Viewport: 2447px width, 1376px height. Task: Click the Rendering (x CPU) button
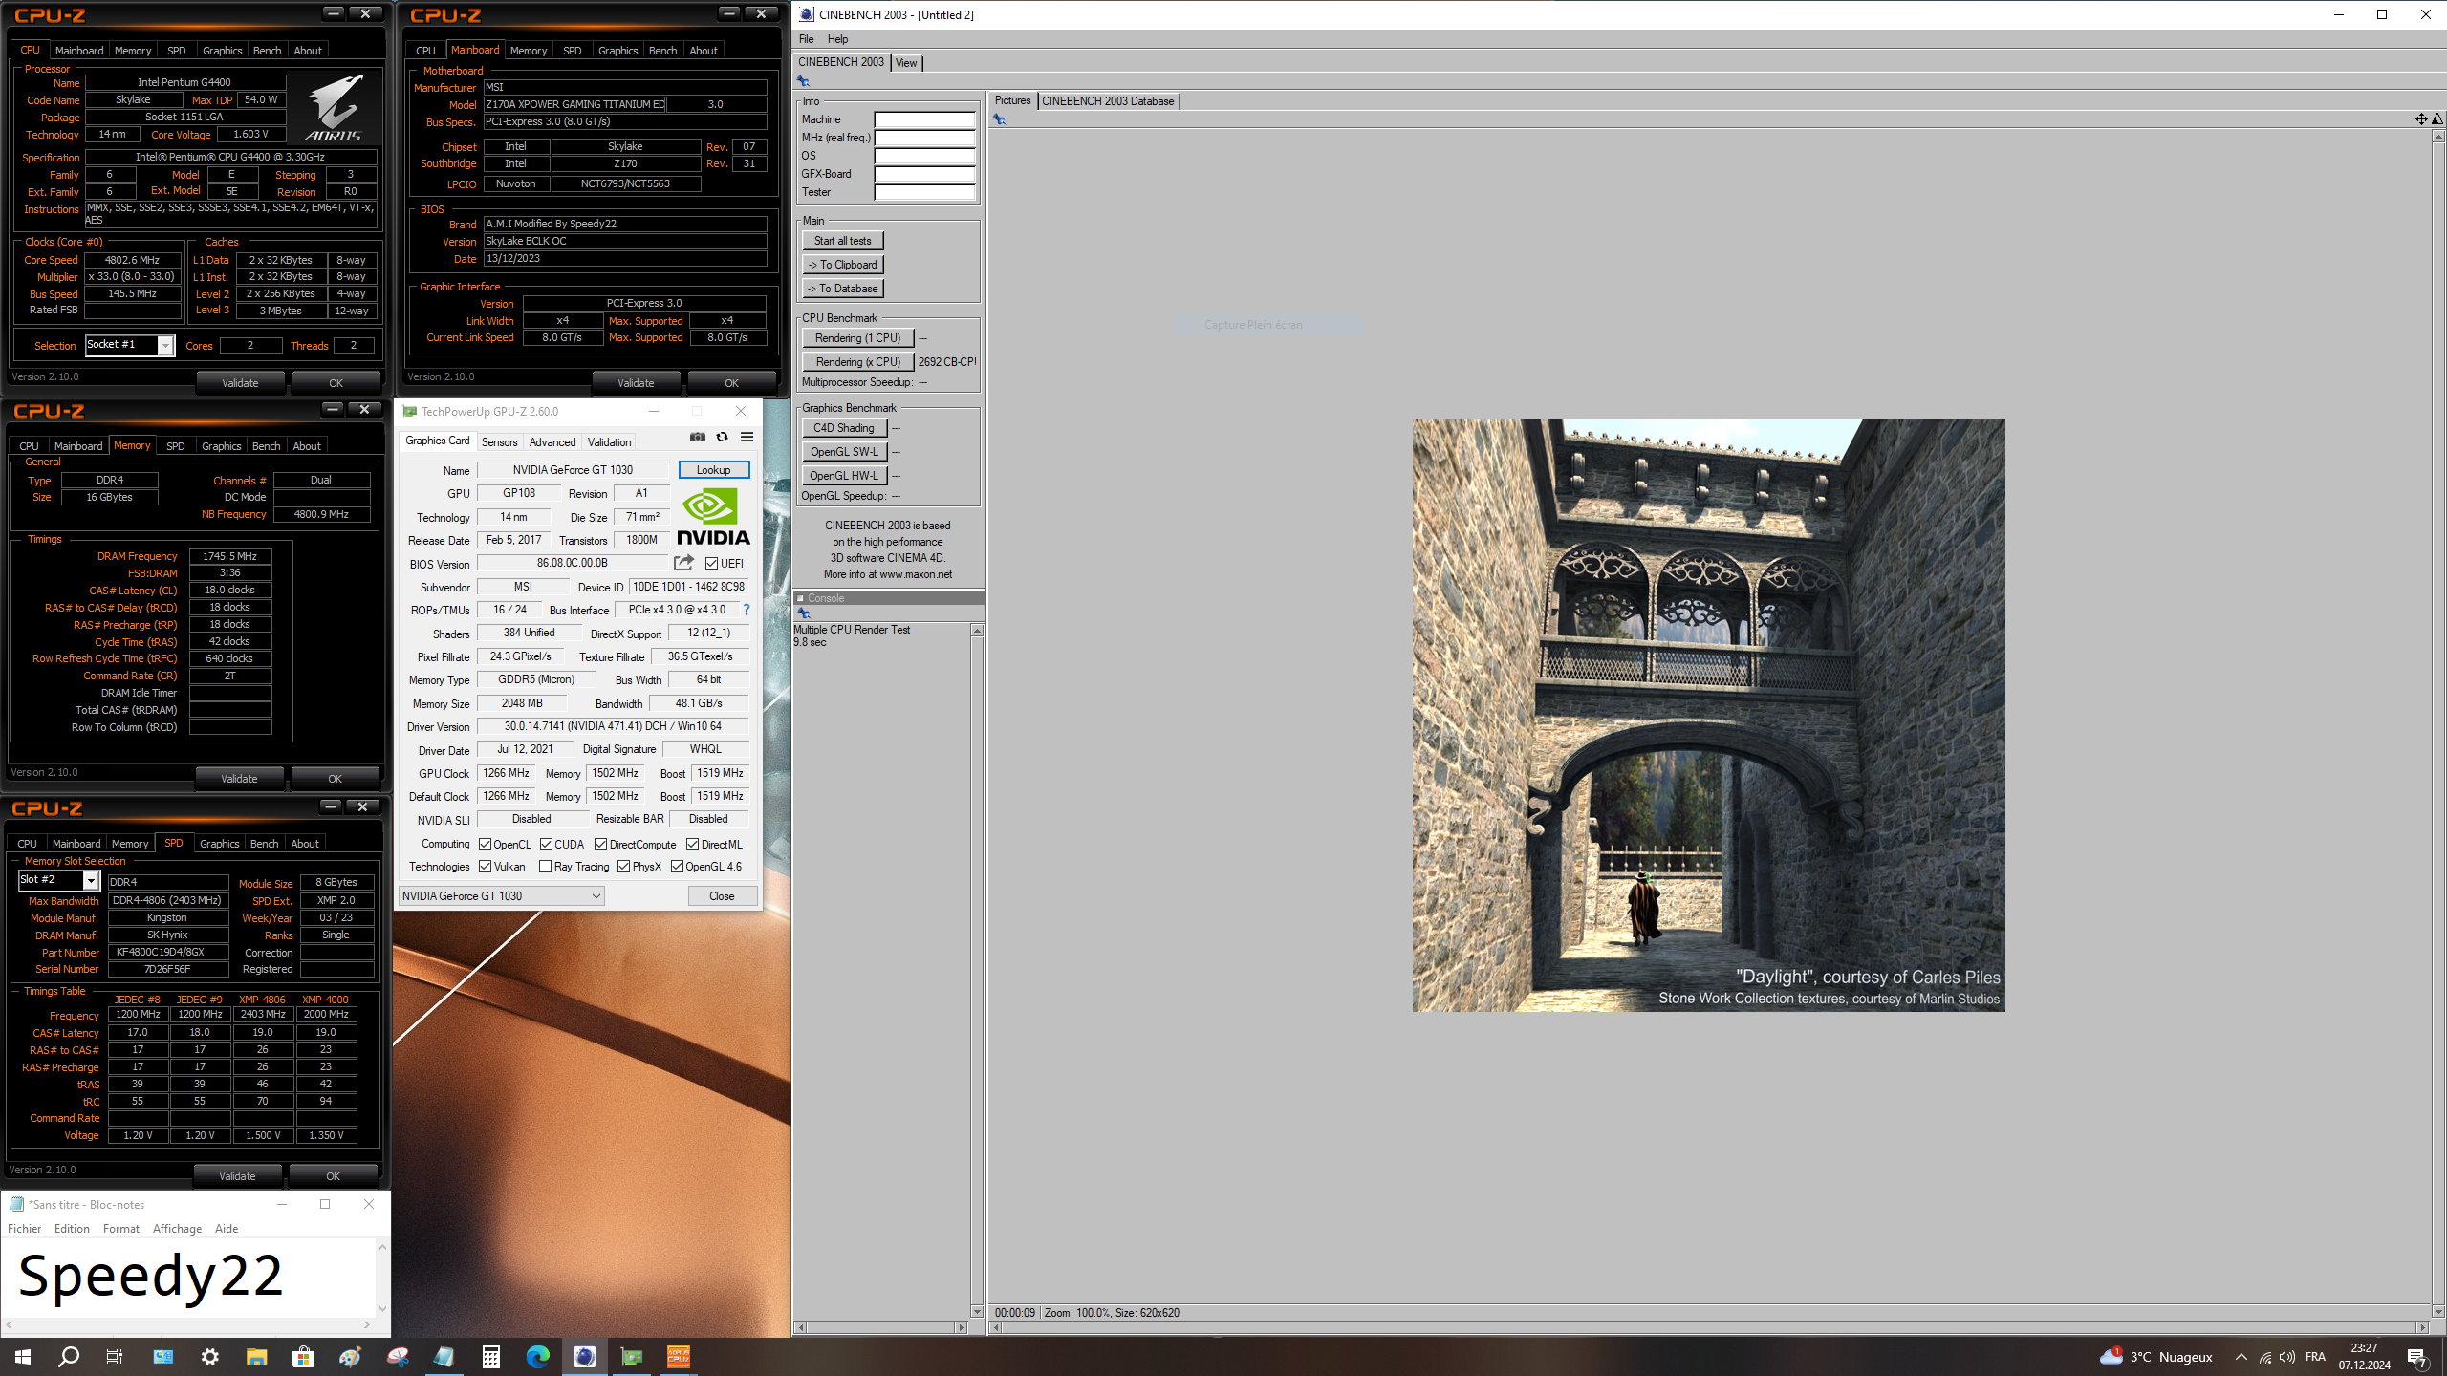pyautogui.click(x=857, y=362)
